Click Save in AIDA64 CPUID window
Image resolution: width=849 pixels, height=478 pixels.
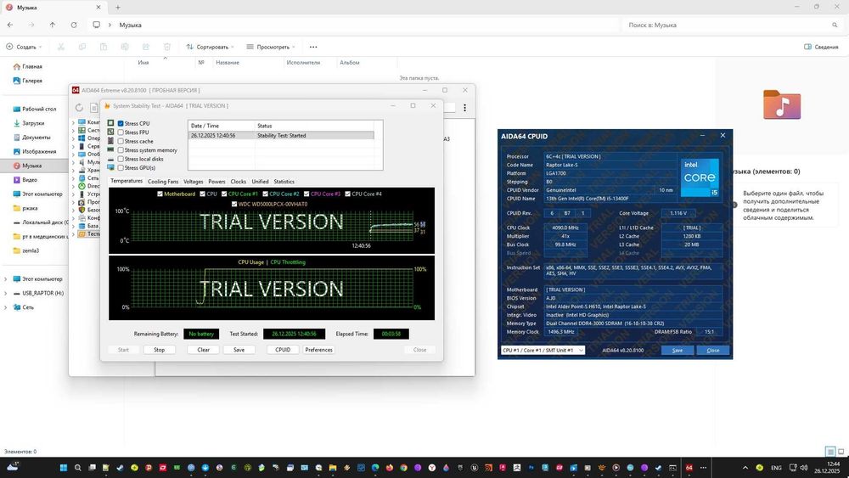tap(678, 351)
